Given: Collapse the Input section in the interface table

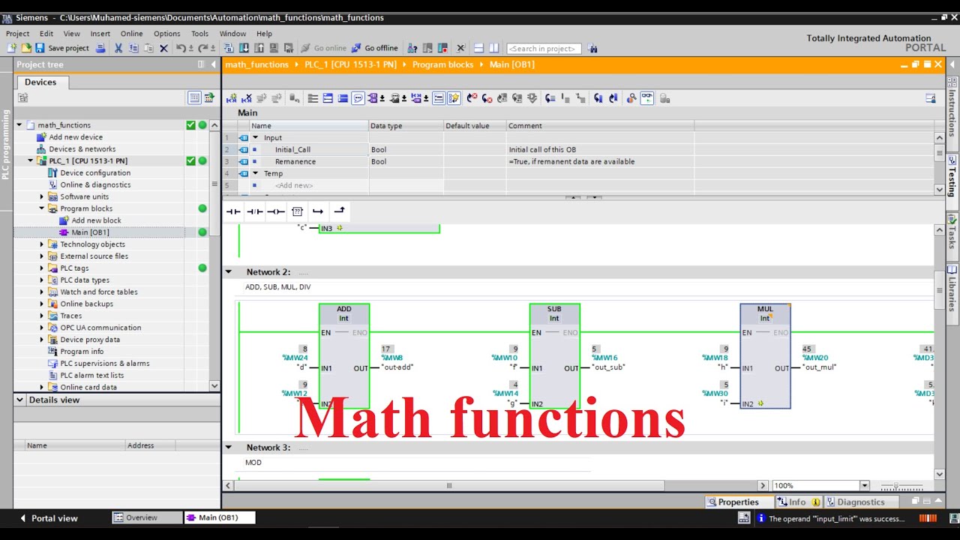Looking at the screenshot, I should [x=255, y=138].
